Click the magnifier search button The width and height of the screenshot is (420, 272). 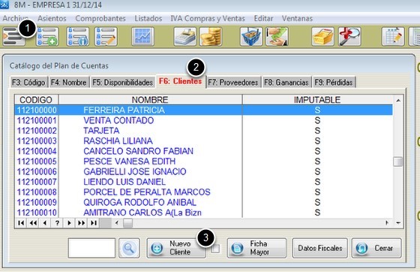[x=129, y=248]
